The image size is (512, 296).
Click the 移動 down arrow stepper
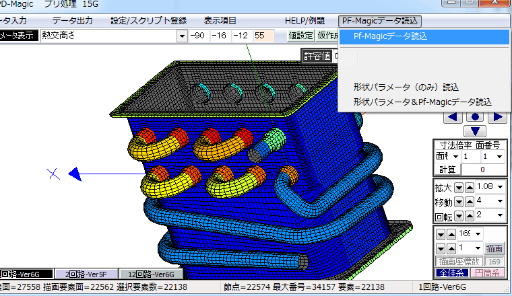coord(459,202)
